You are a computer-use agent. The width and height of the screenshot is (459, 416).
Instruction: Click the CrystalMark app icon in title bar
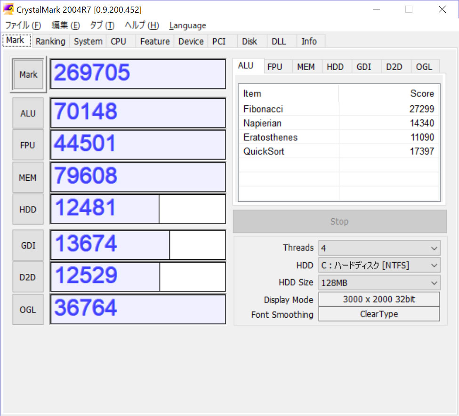click(x=8, y=9)
